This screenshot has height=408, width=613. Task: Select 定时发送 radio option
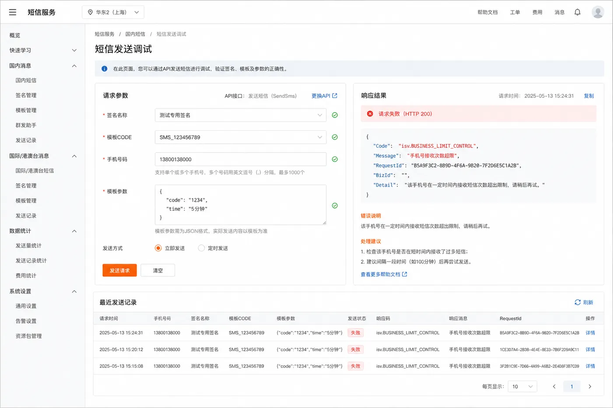tap(201, 248)
